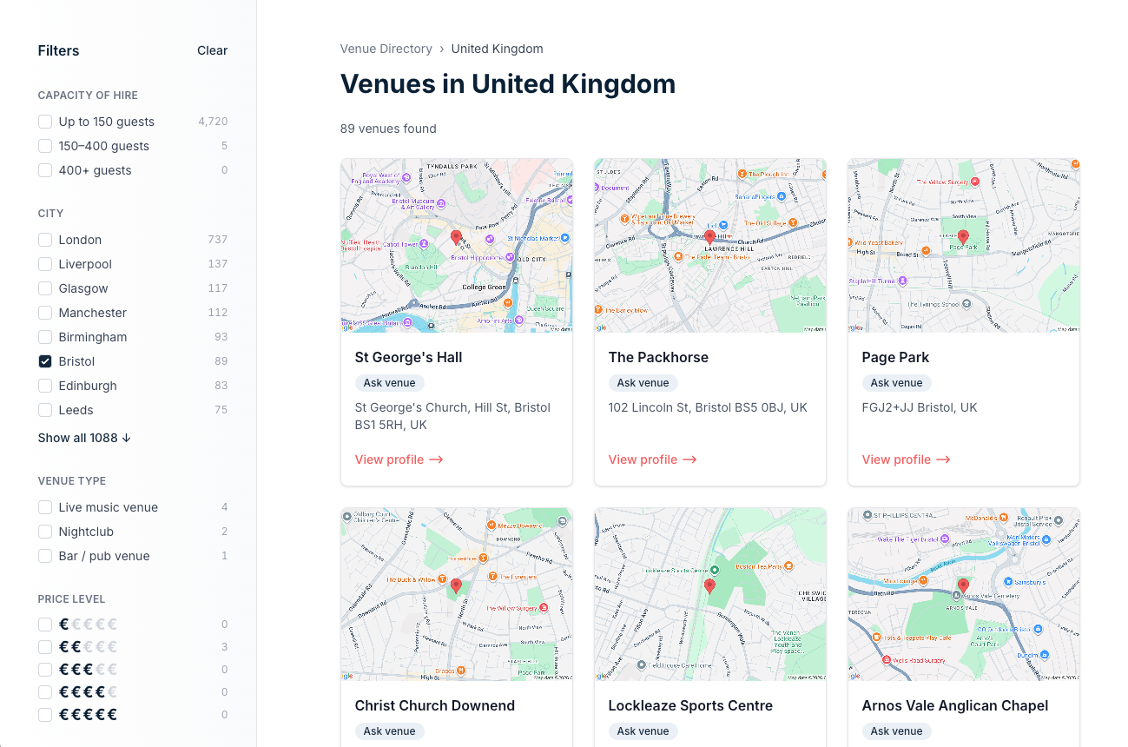
Task: Click the Ask venue badge on St George's Hall
Action: [x=389, y=383]
